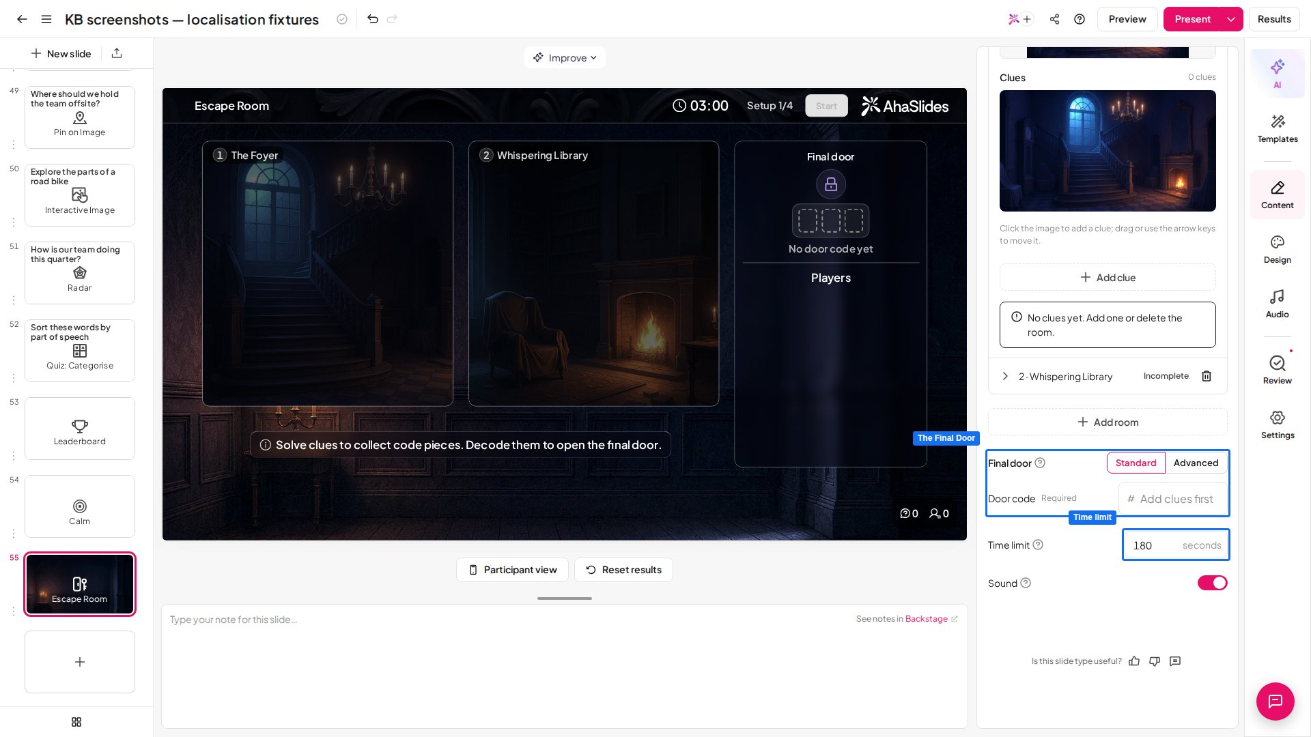Open the live chat bubble button

[1275, 701]
